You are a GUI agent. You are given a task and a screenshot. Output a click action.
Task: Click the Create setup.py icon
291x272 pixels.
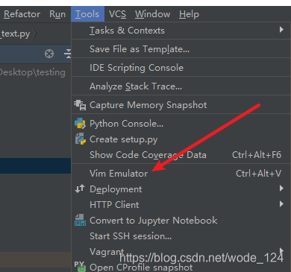click(x=80, y=139)
